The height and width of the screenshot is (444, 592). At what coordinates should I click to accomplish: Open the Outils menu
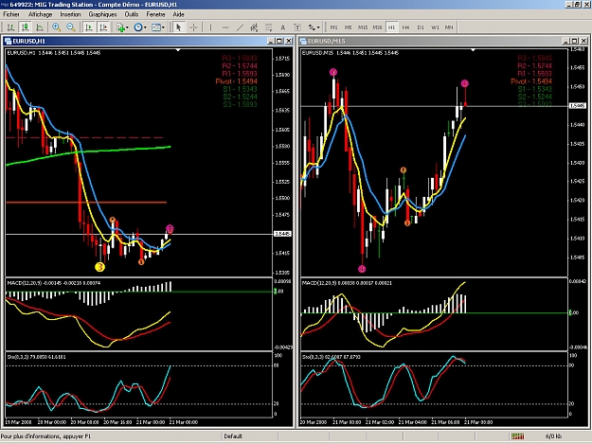pos(132,14)
